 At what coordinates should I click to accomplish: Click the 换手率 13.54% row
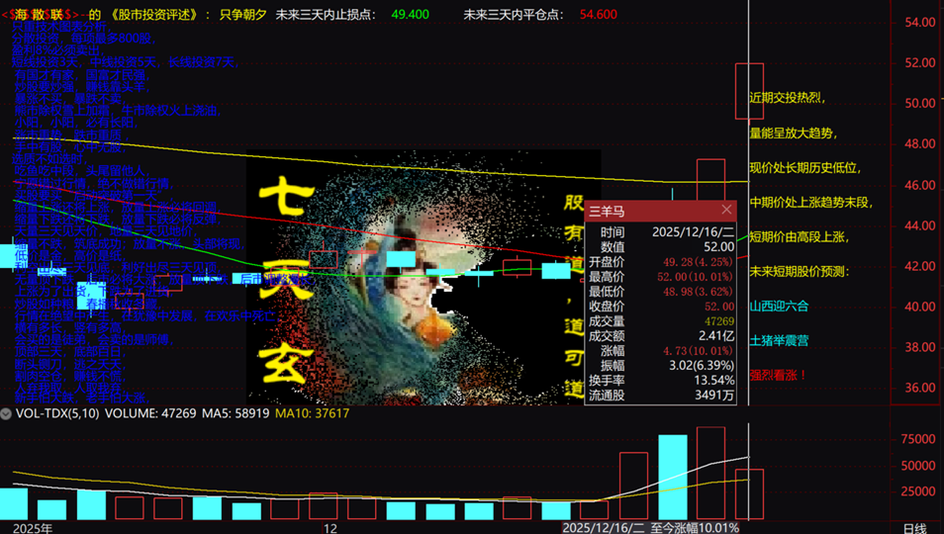[x=660, y=380]
